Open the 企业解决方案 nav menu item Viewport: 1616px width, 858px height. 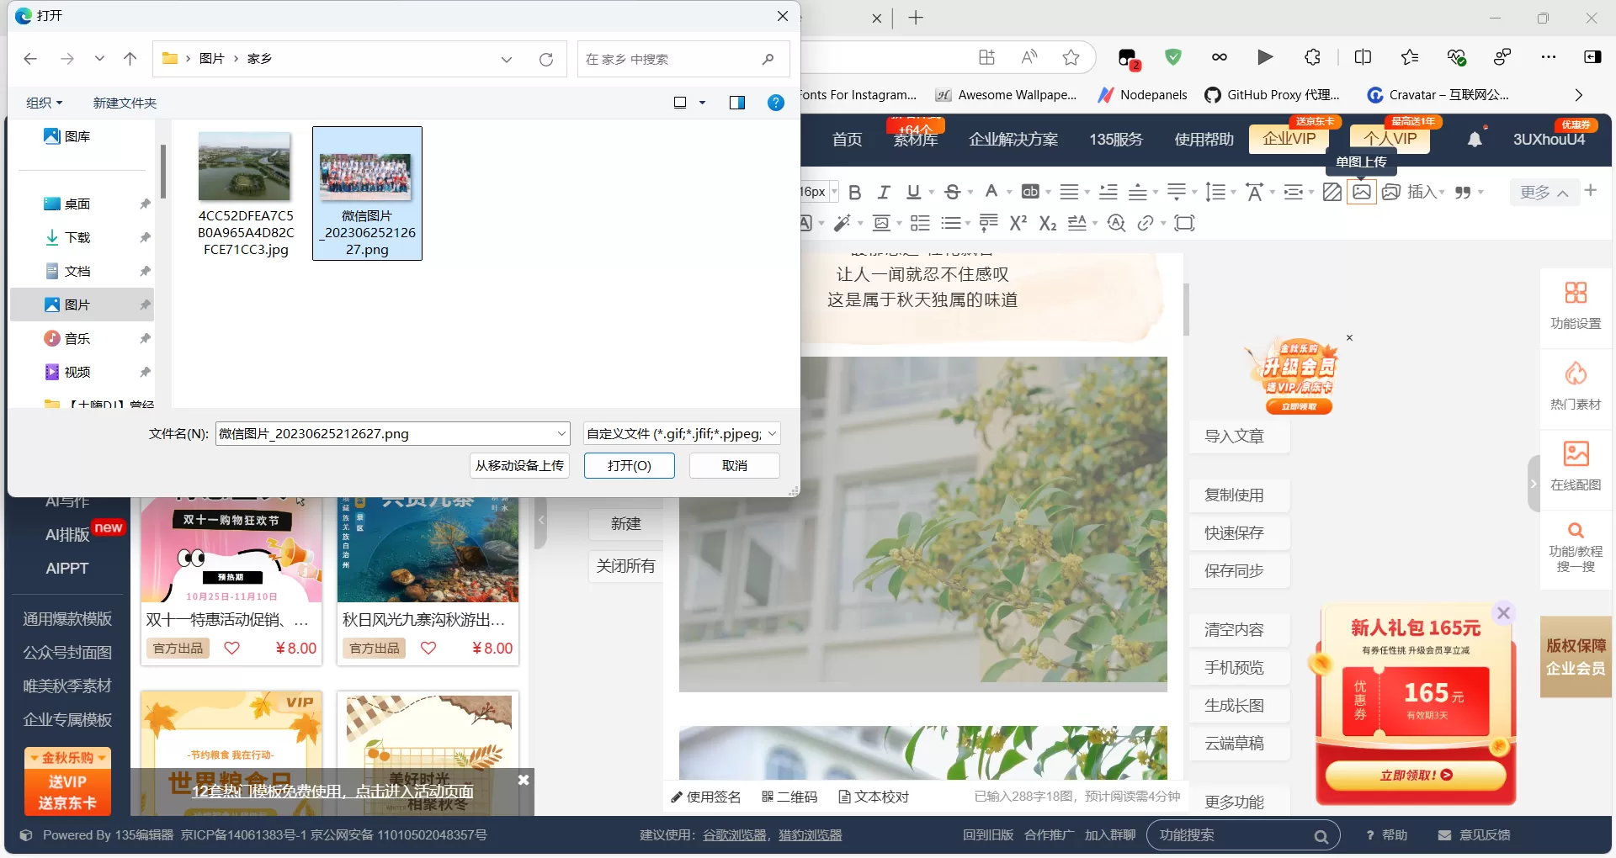pos(1013,139)
